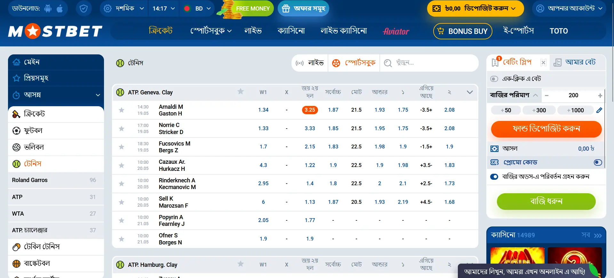Click the MOSTBET logo
The width and height of the screenshot is (614, 278).
click(55, 31)
